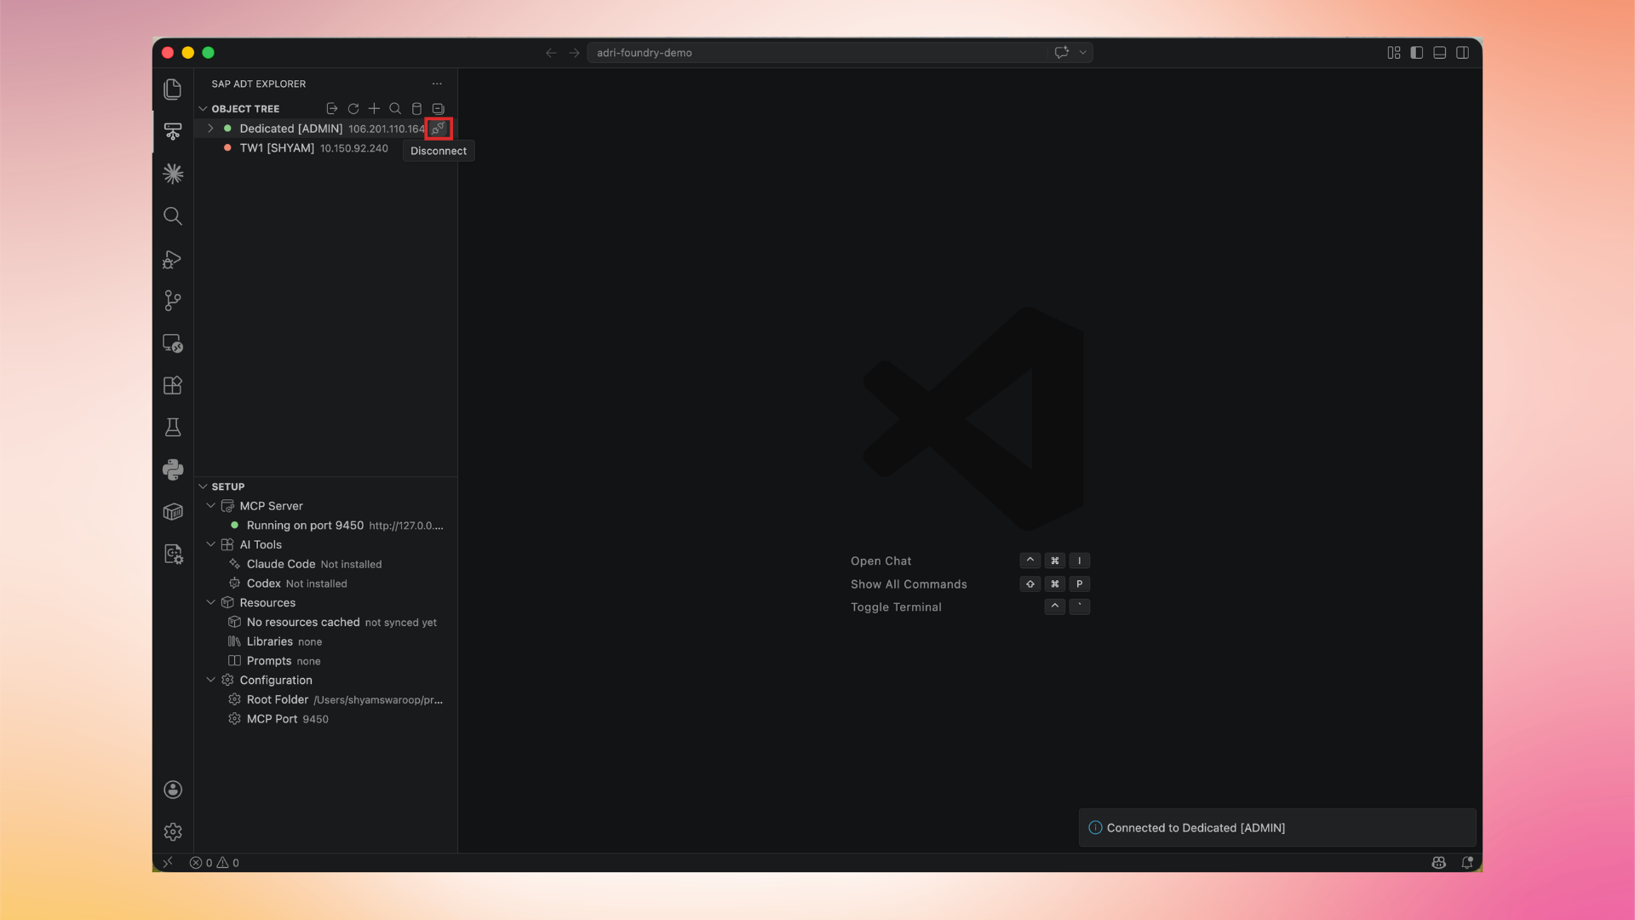Collapse the MCP Server section
The image size is (1635, 920).
click(210, 506)
